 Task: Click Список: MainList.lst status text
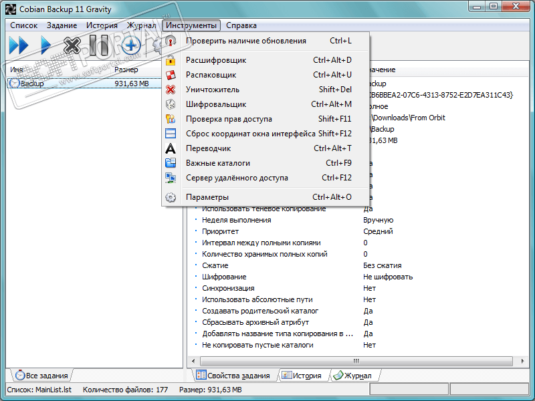click(39, 390)
